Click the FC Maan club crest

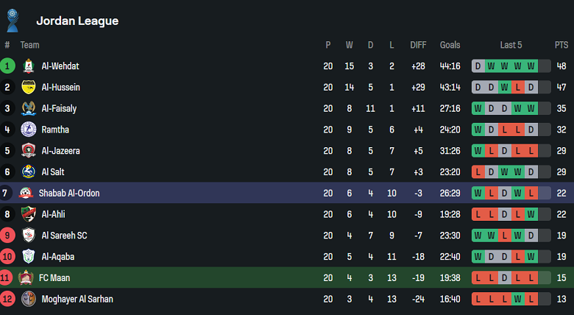pyautogui.click(x=26, y=278)
